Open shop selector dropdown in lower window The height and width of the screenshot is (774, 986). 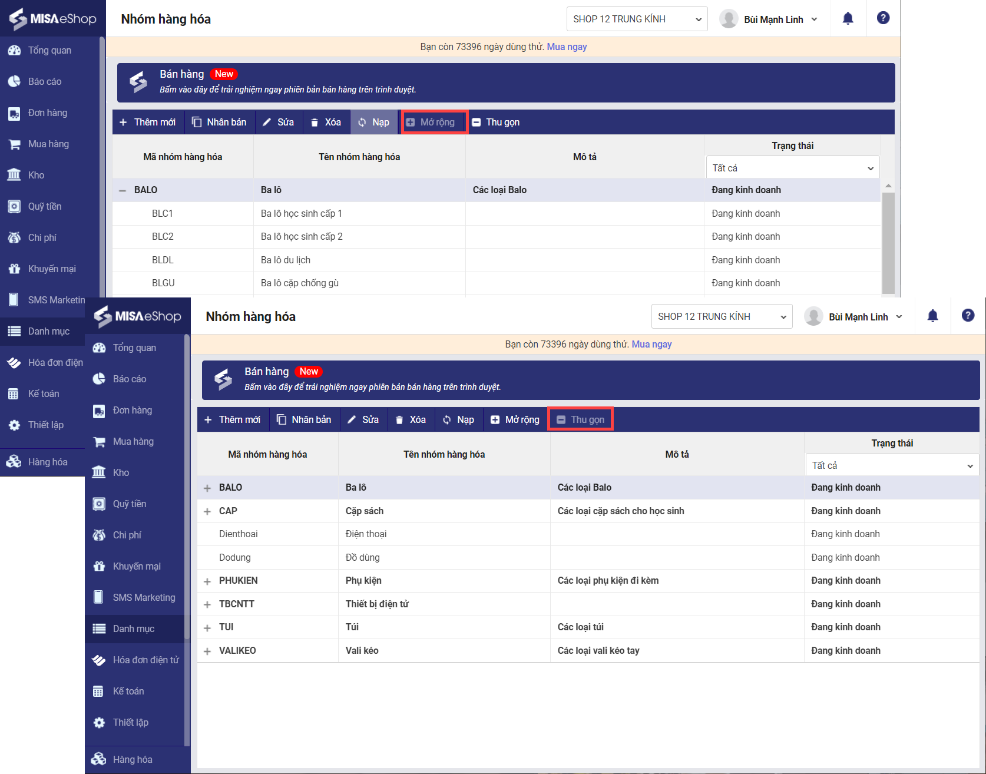(722, 316)
